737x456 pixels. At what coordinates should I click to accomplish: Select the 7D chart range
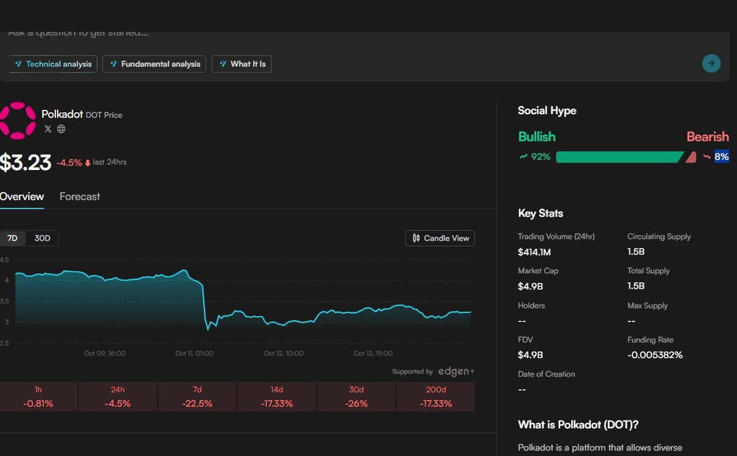[x=12, y=238]
